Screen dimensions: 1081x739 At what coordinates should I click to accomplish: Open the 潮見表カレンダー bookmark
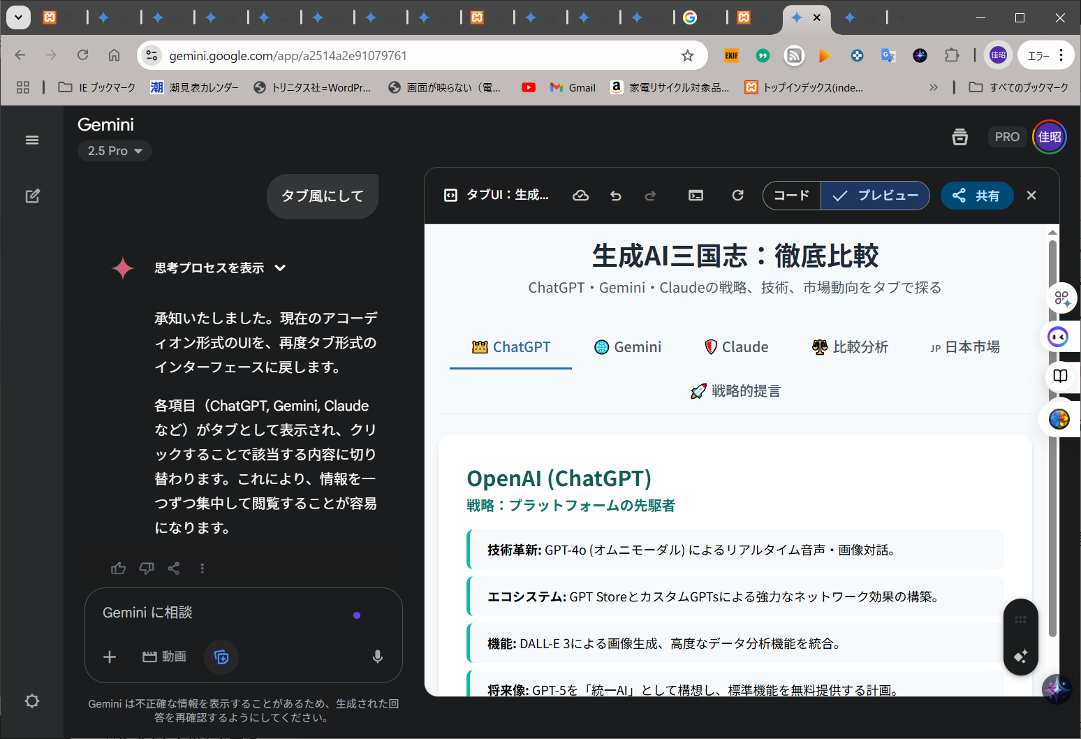pos(195,87)
